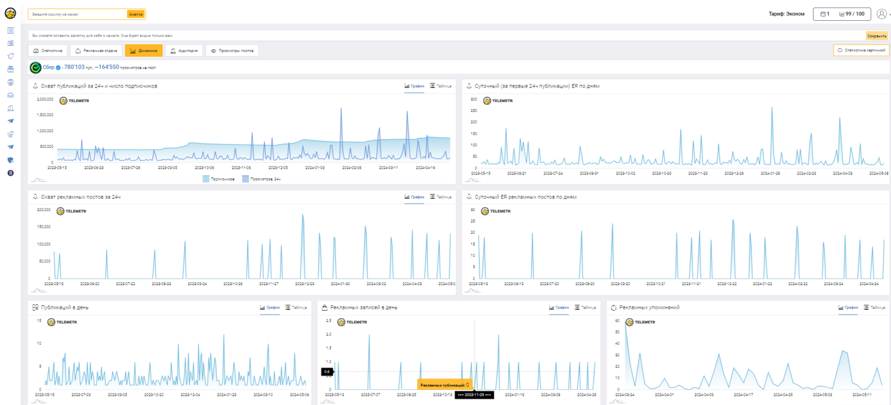Image resolution: width=891 pixels, height=405 pixels.
Task: Click the two-people icon in the sidebar
Action: click(10, 108)
